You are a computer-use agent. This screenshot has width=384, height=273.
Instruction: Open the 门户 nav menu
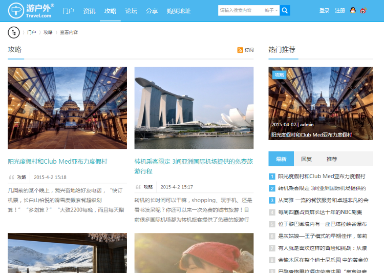pyautogui.click(x=68, y=11)
